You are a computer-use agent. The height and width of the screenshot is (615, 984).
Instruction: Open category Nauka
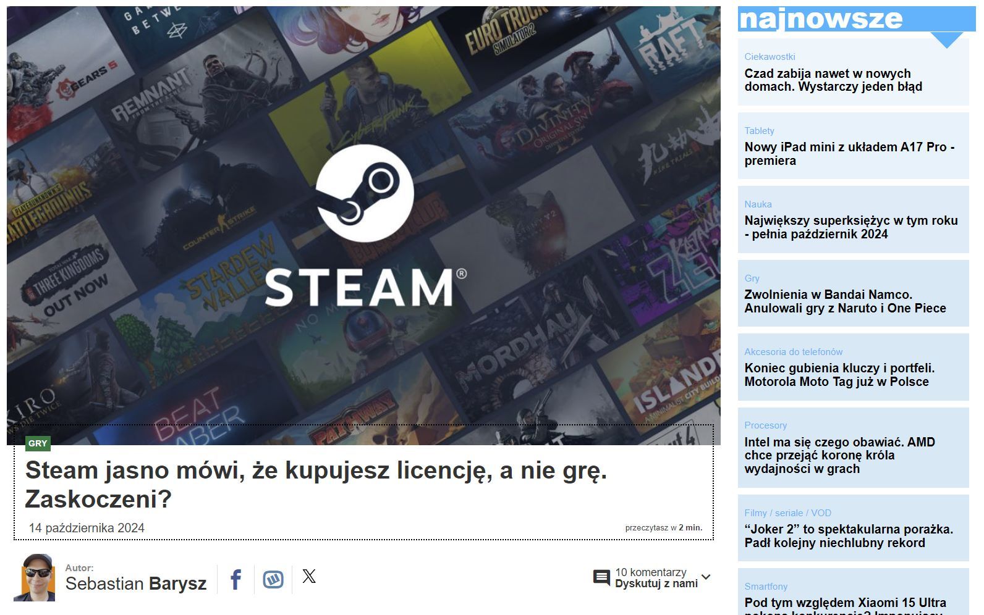point(758,204)
